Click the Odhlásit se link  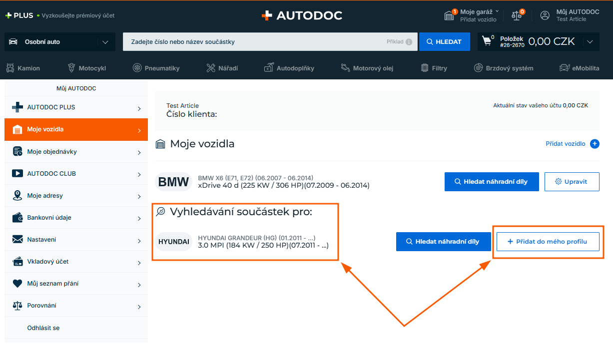43,328
